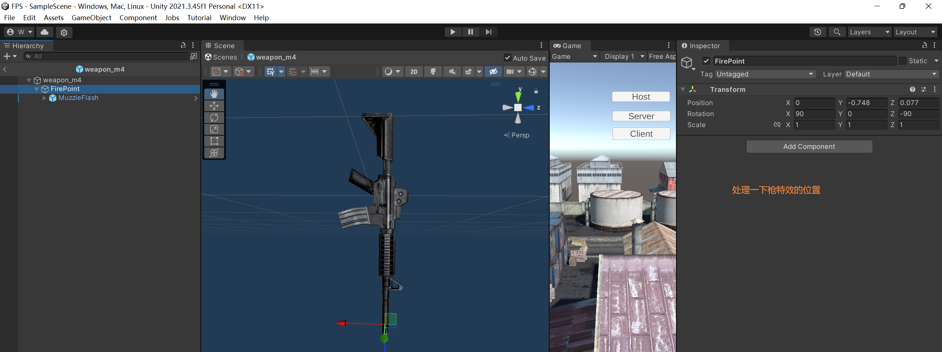Screen dimensions: 942x352
Task: Open the Tag Untagged dropdown
Action: pyautogui.click(x=765, y=74)
